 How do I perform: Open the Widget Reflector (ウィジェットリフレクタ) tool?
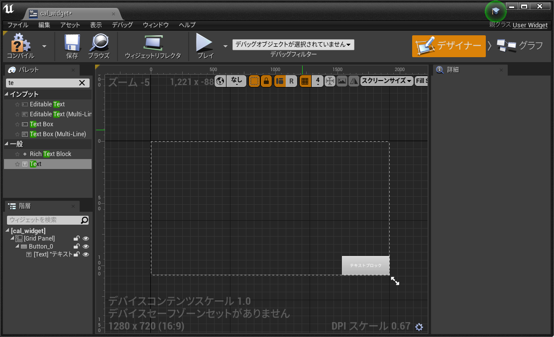[x=153, y=46]
